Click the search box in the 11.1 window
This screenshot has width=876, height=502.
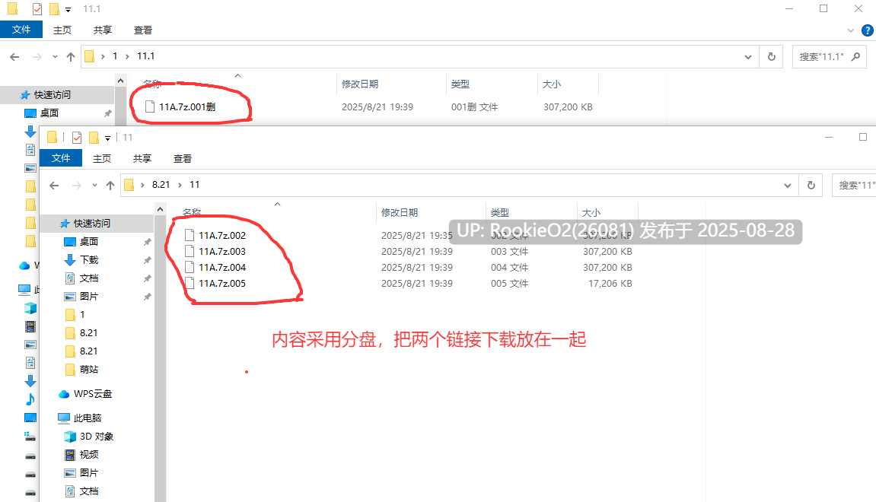(829, 56)
